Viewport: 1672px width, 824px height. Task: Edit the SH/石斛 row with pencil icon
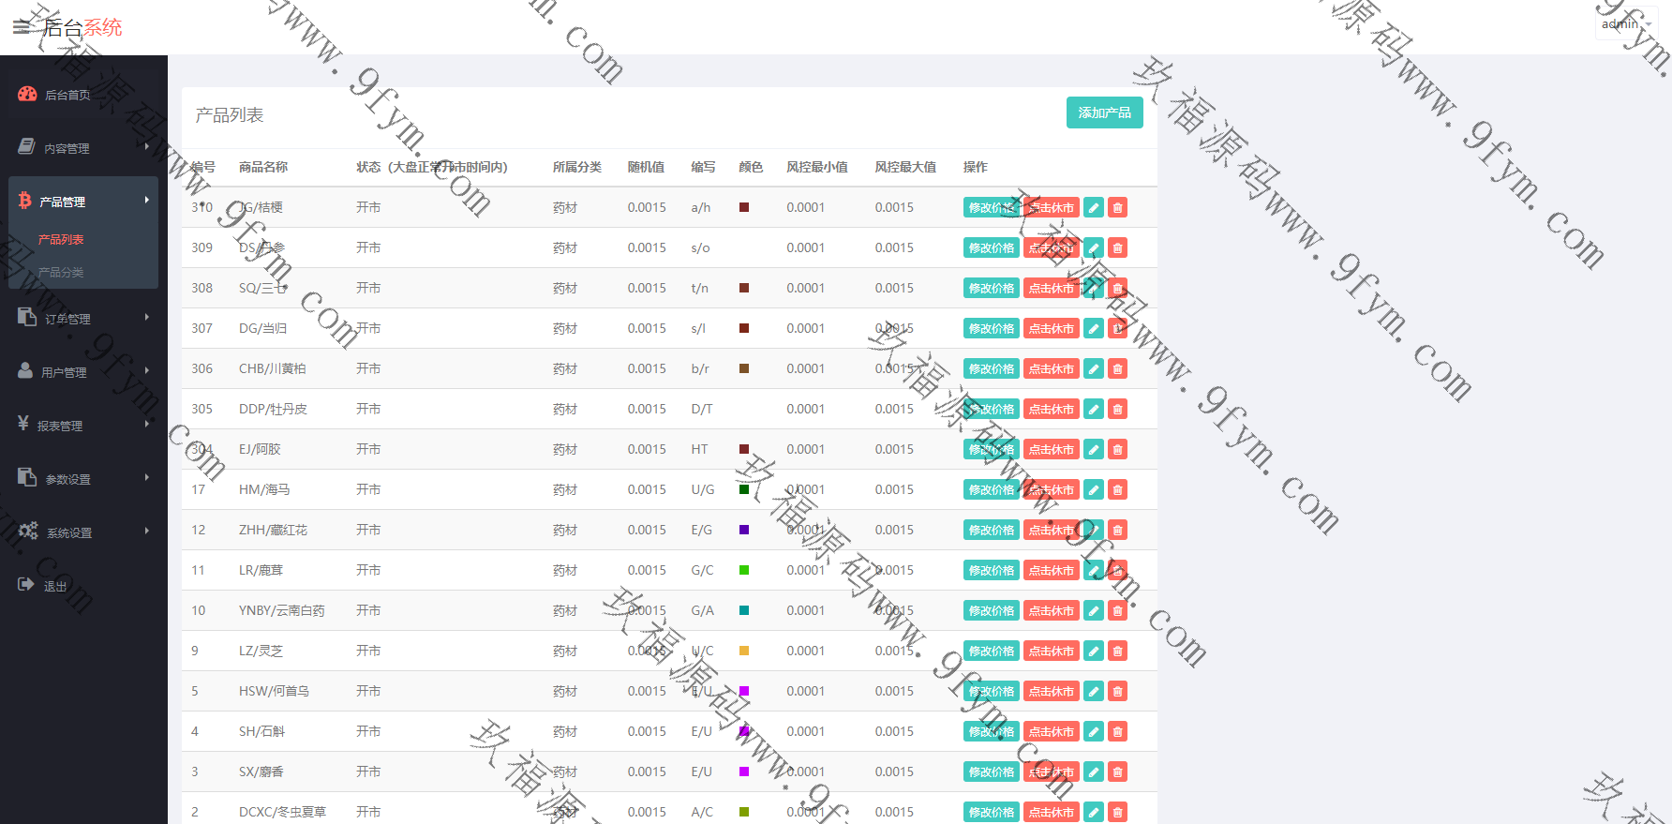1093,731
